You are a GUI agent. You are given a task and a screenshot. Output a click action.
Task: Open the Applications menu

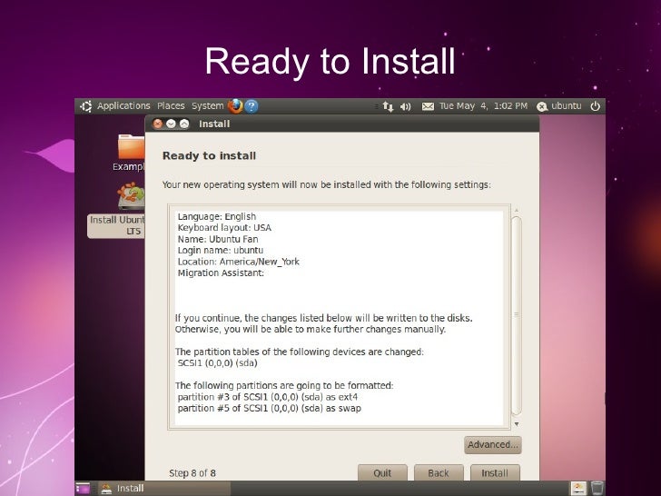123,106
